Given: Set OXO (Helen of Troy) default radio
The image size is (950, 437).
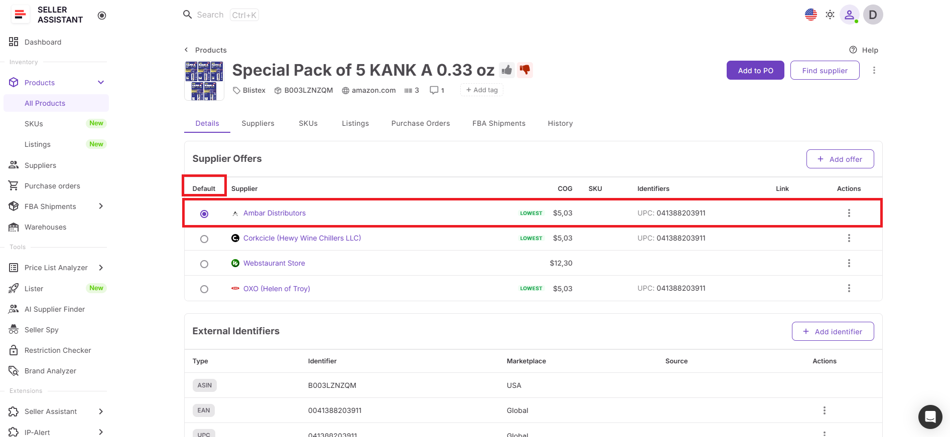Looking at the screenshot, I should [204, 289].
